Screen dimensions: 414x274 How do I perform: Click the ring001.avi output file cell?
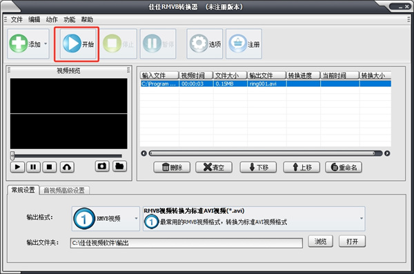click(266, 84)
